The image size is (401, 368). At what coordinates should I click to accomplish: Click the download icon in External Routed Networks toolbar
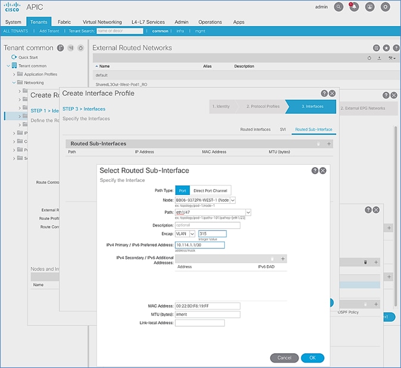(379, 58)
